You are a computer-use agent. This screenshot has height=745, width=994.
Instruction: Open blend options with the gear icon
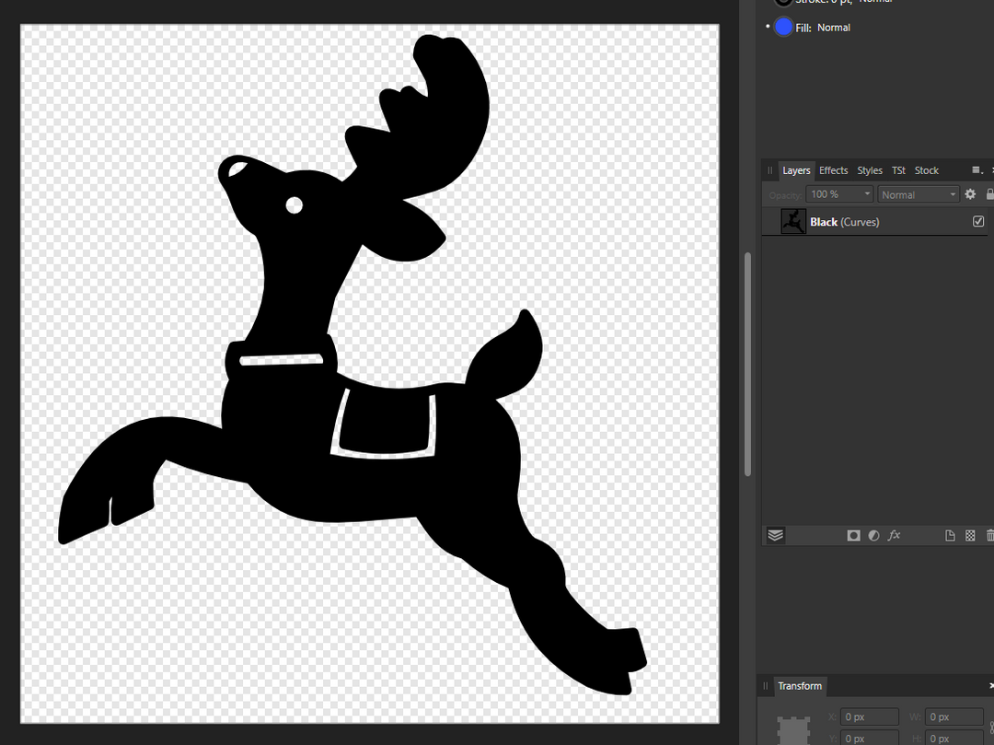[x=969, y=193]
